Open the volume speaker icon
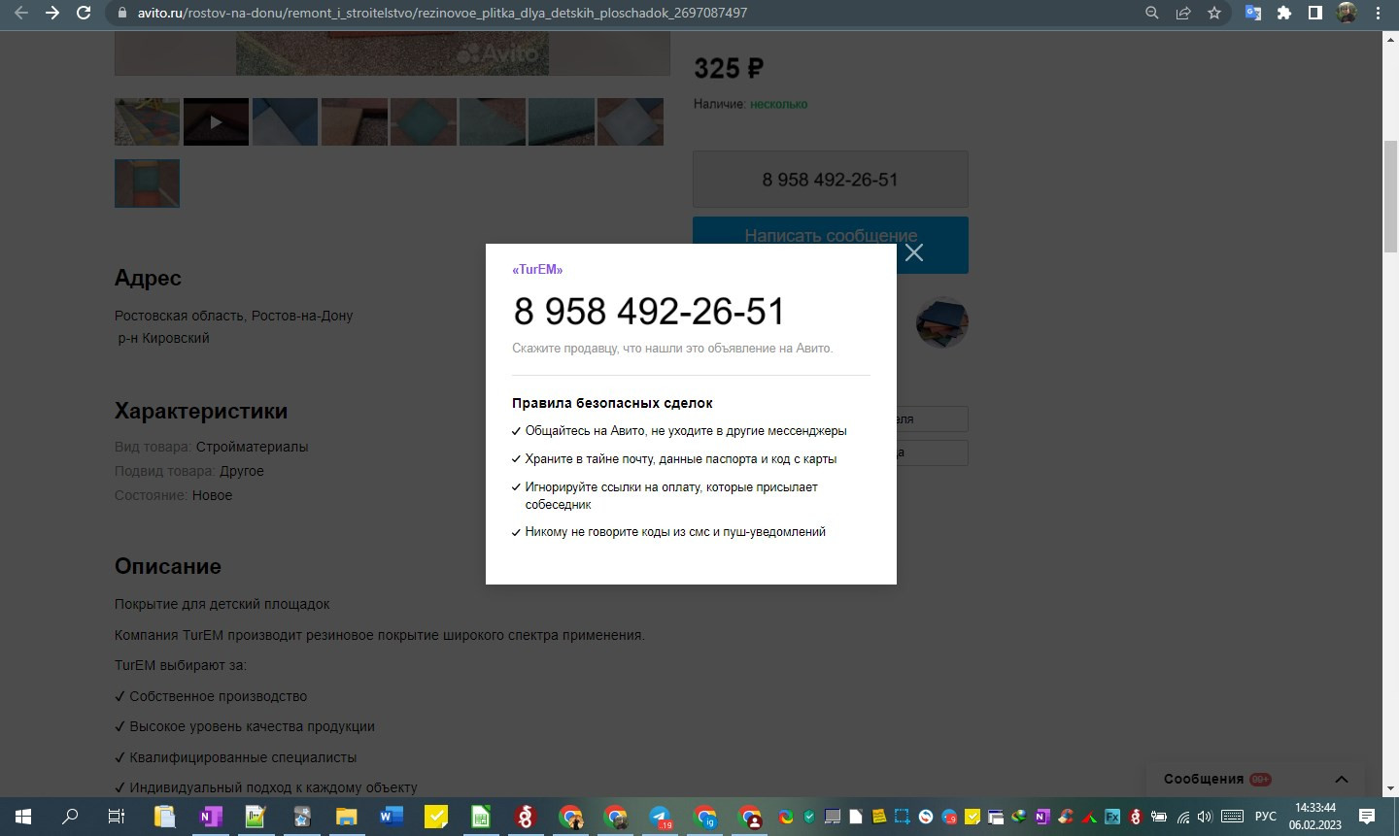This screenshot has width=1399, height=836. pos(1206,817)
